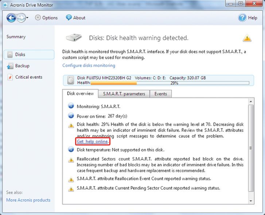Switch to the Disk overview tab
Screen dimensions: 265x215
coord(80,93)
